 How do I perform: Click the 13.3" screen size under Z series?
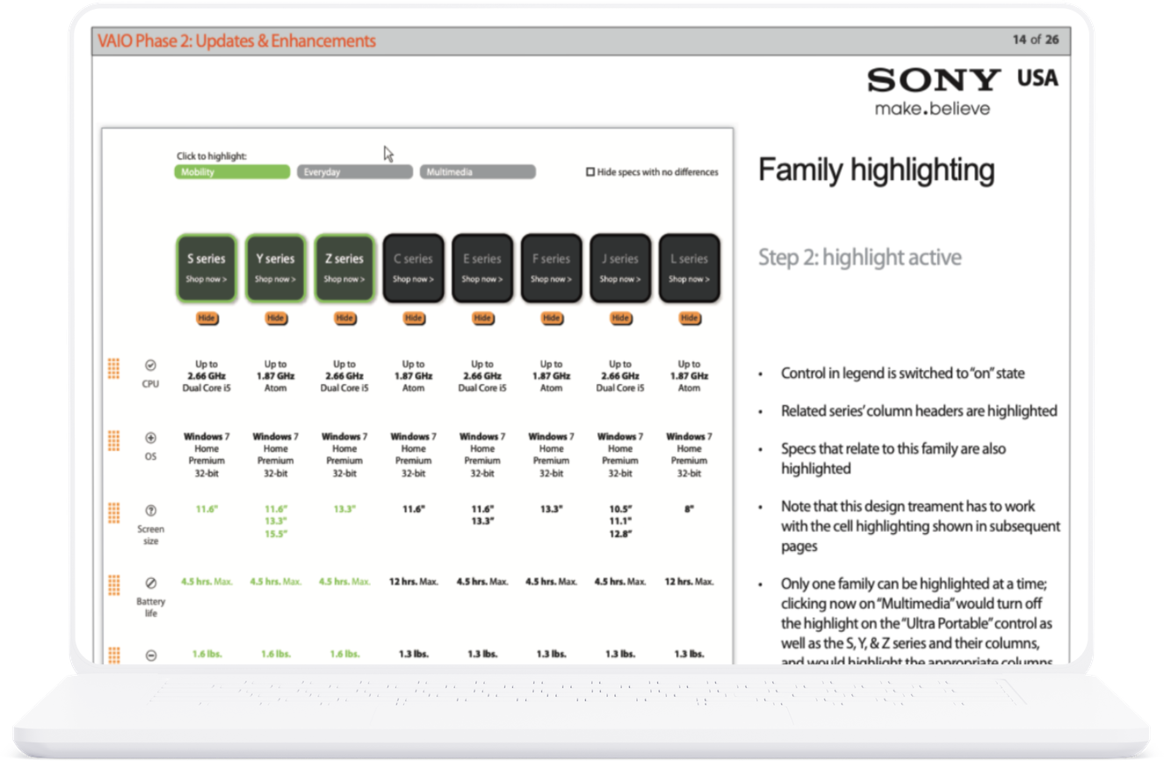tap(344, 509)
